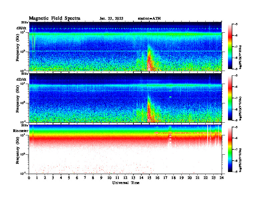Click the color bar beside the dD/dt panel
Viewport: 264px width, 204px height.
coord(230,98)
